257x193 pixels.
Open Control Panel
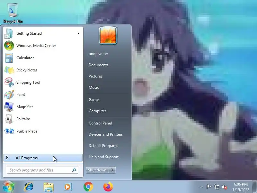tap(100, 123)
